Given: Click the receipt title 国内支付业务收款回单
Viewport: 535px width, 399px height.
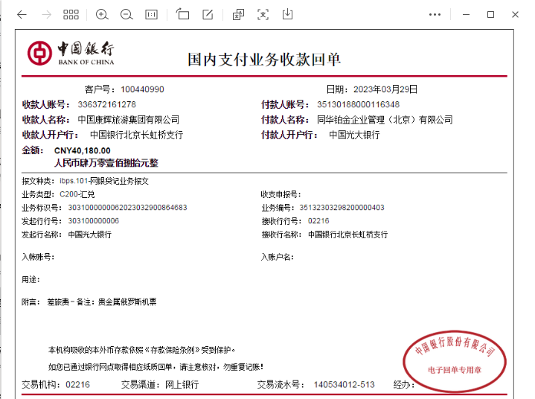Looking at the screenshot, I should [x=264, y=60].
